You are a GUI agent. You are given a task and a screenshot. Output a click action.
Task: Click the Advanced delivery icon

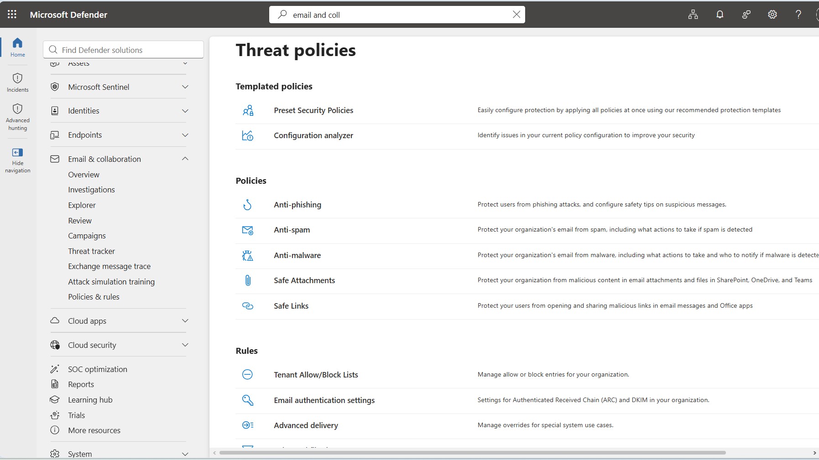pos(248,425)
